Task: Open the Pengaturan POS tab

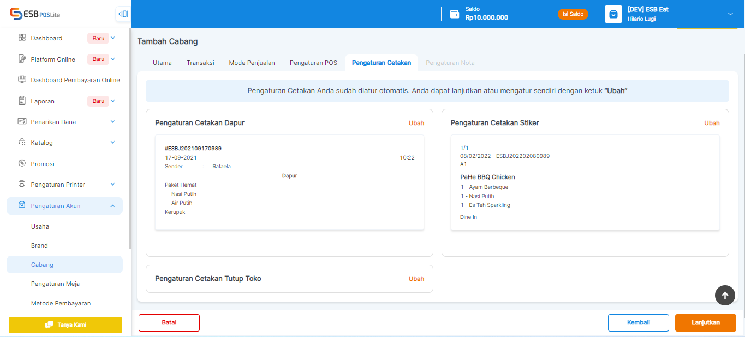Action: tap(313, 63)
